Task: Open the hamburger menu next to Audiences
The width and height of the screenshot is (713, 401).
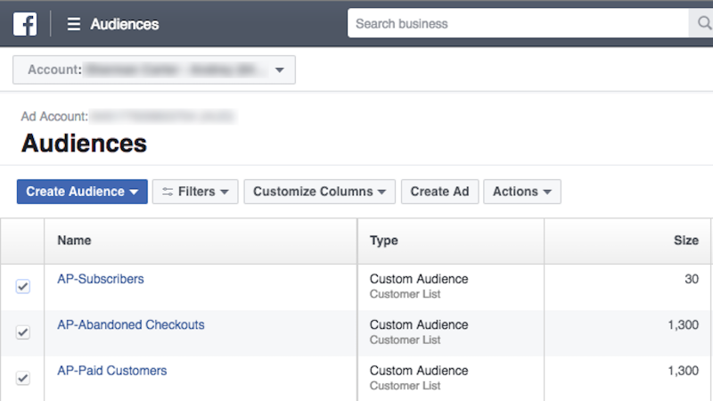Action: click(74, 24)
